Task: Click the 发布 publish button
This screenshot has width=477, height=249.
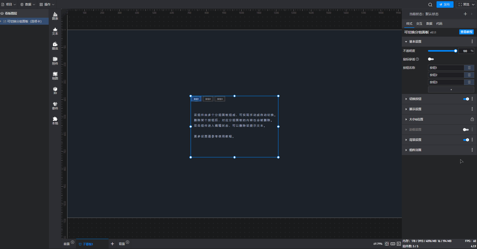Action: [445, 4]
